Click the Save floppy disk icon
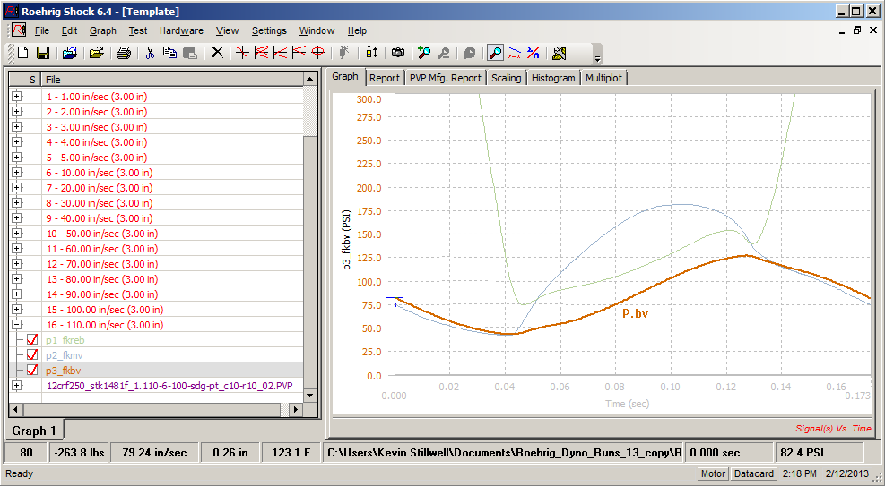Image resolution: width=885 pixels, height=486 pixels. tap(42, 53)
